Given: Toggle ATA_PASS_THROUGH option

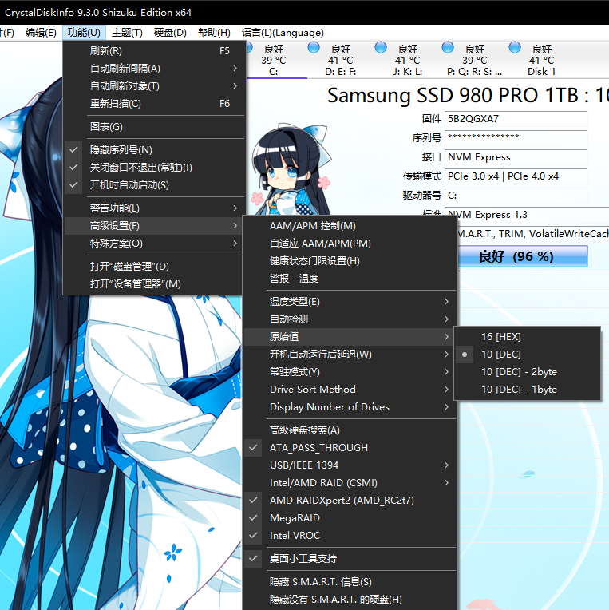Looking at the screenshot, I should click(318, 448).
